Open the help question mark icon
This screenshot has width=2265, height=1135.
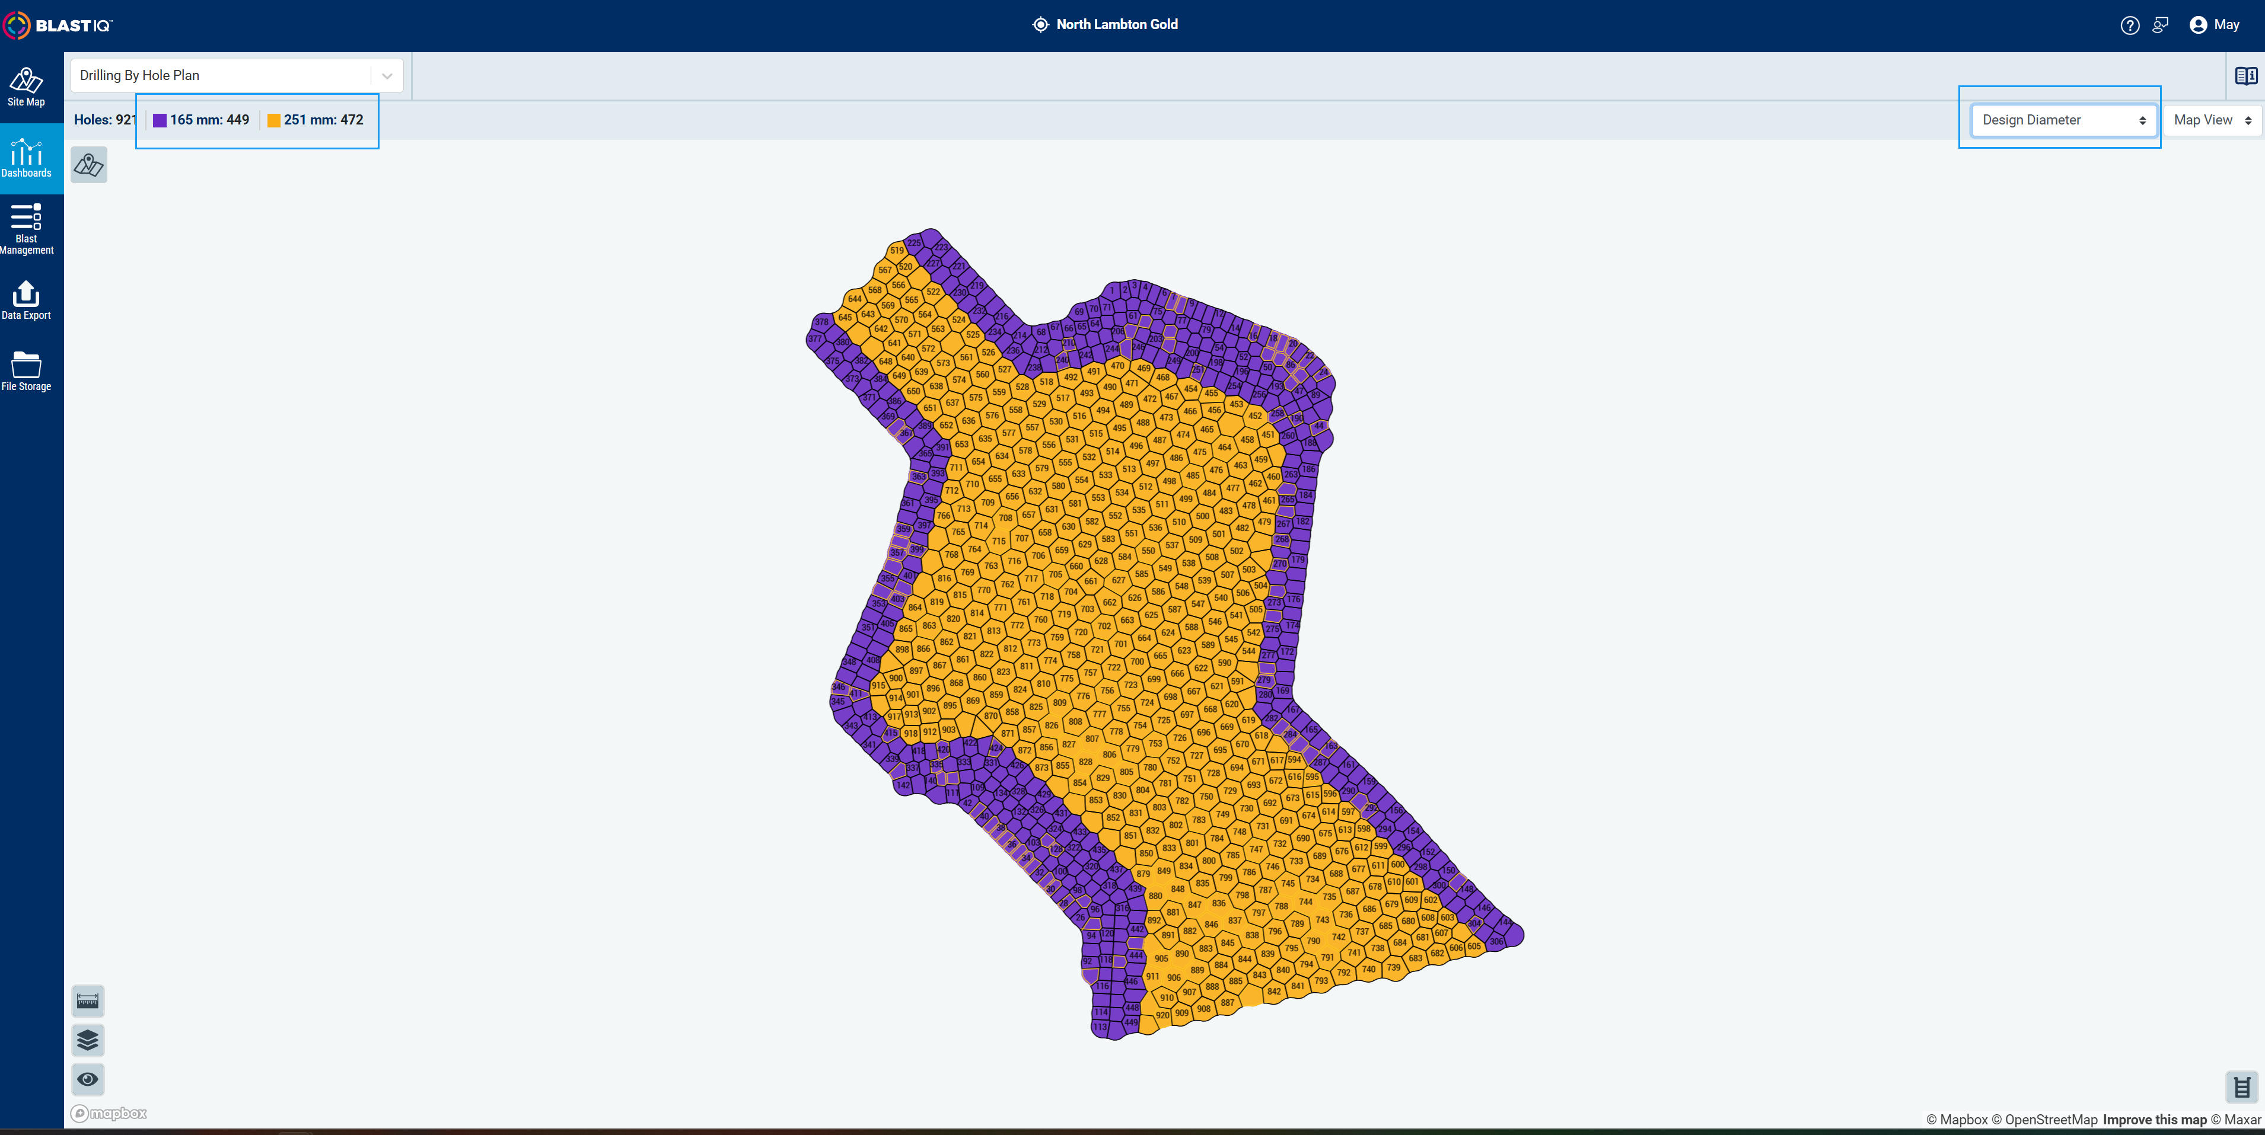click(x=2130, y=25)
